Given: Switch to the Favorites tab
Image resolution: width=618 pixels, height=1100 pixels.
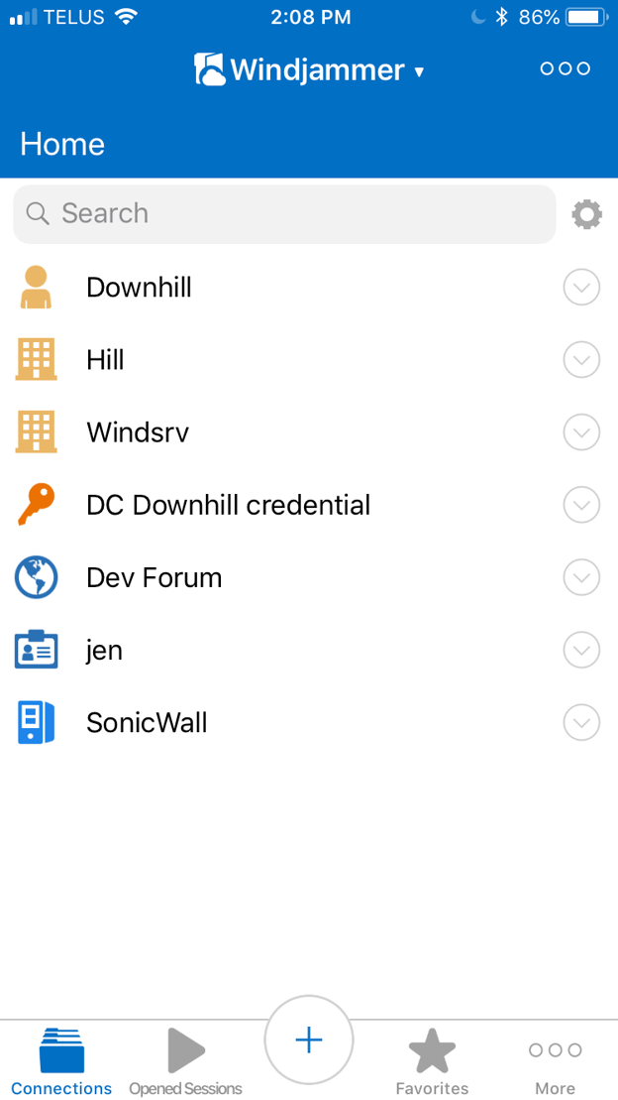Looking at the screenshot, I should pyautogui.click(x=432, y=1062).
